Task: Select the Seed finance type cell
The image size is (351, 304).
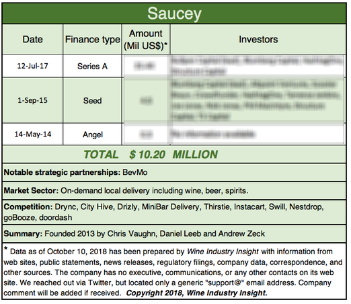Action: click(x=92, y=100)
